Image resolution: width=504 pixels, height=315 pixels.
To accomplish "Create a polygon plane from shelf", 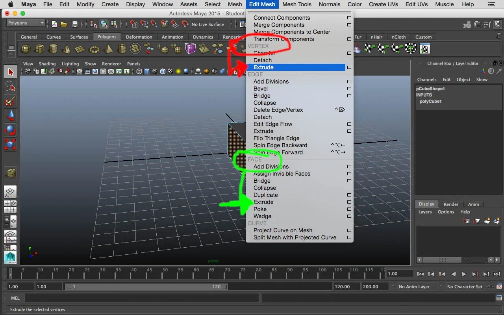I will pos(80,49).
